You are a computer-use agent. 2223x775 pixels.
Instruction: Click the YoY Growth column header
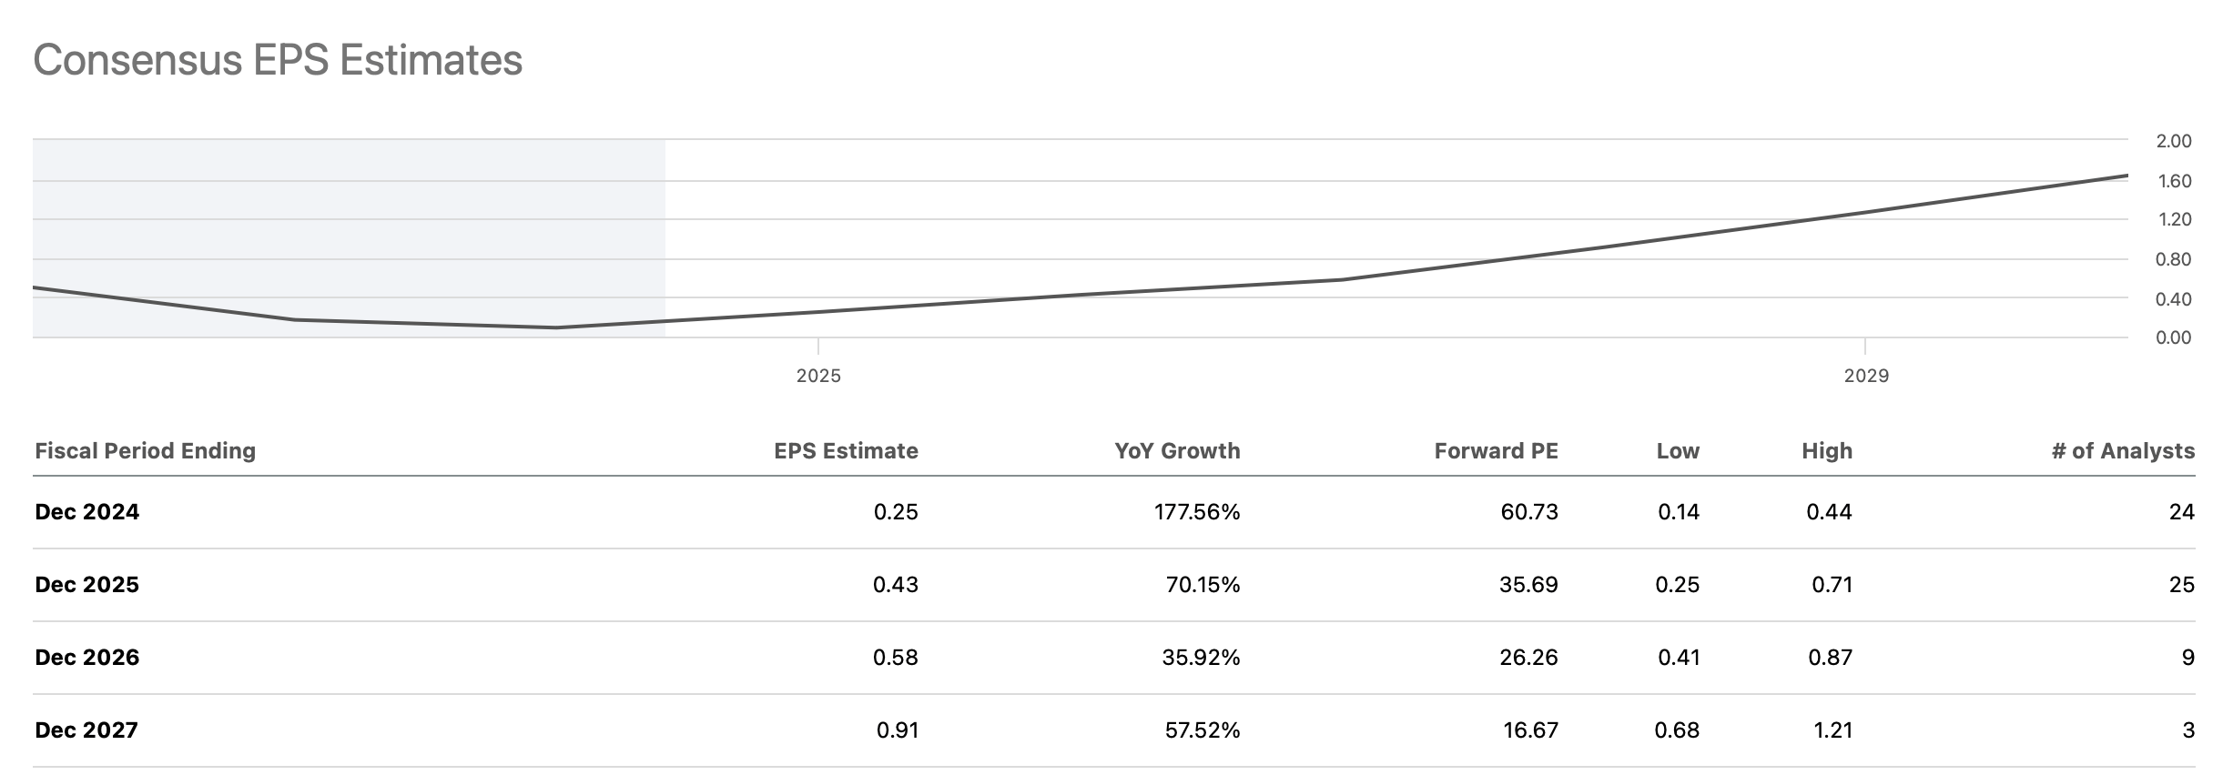point(1177,451)
